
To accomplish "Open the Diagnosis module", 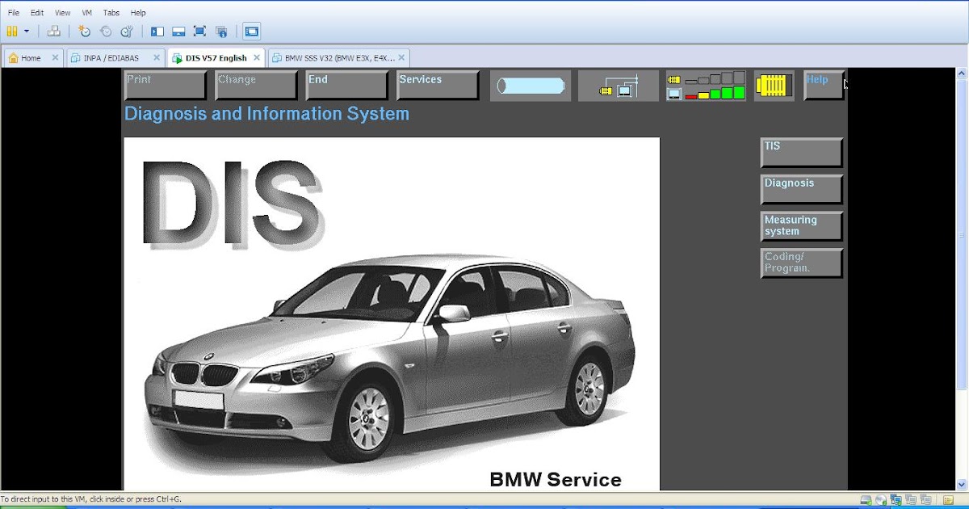I will click(x=802, y=190).
